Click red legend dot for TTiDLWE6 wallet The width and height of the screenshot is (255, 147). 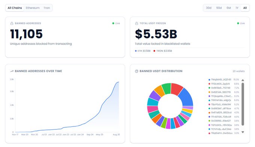point(209,84)
